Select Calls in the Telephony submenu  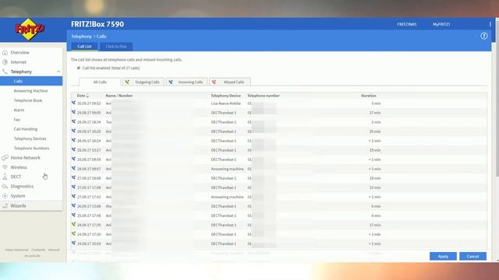[x=31, y=81]
